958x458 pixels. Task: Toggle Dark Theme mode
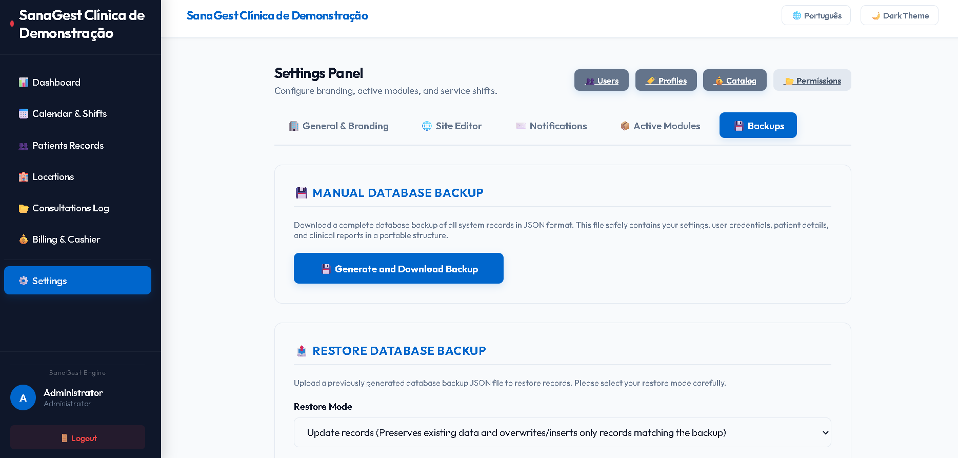900,15
